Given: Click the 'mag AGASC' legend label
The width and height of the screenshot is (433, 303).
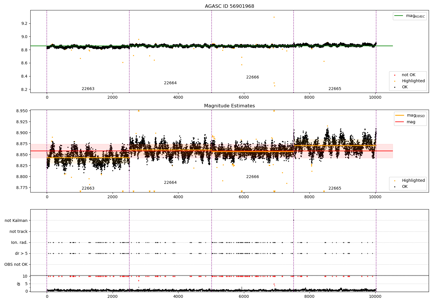Looking at the screenshot, I should tap(415, 16).
